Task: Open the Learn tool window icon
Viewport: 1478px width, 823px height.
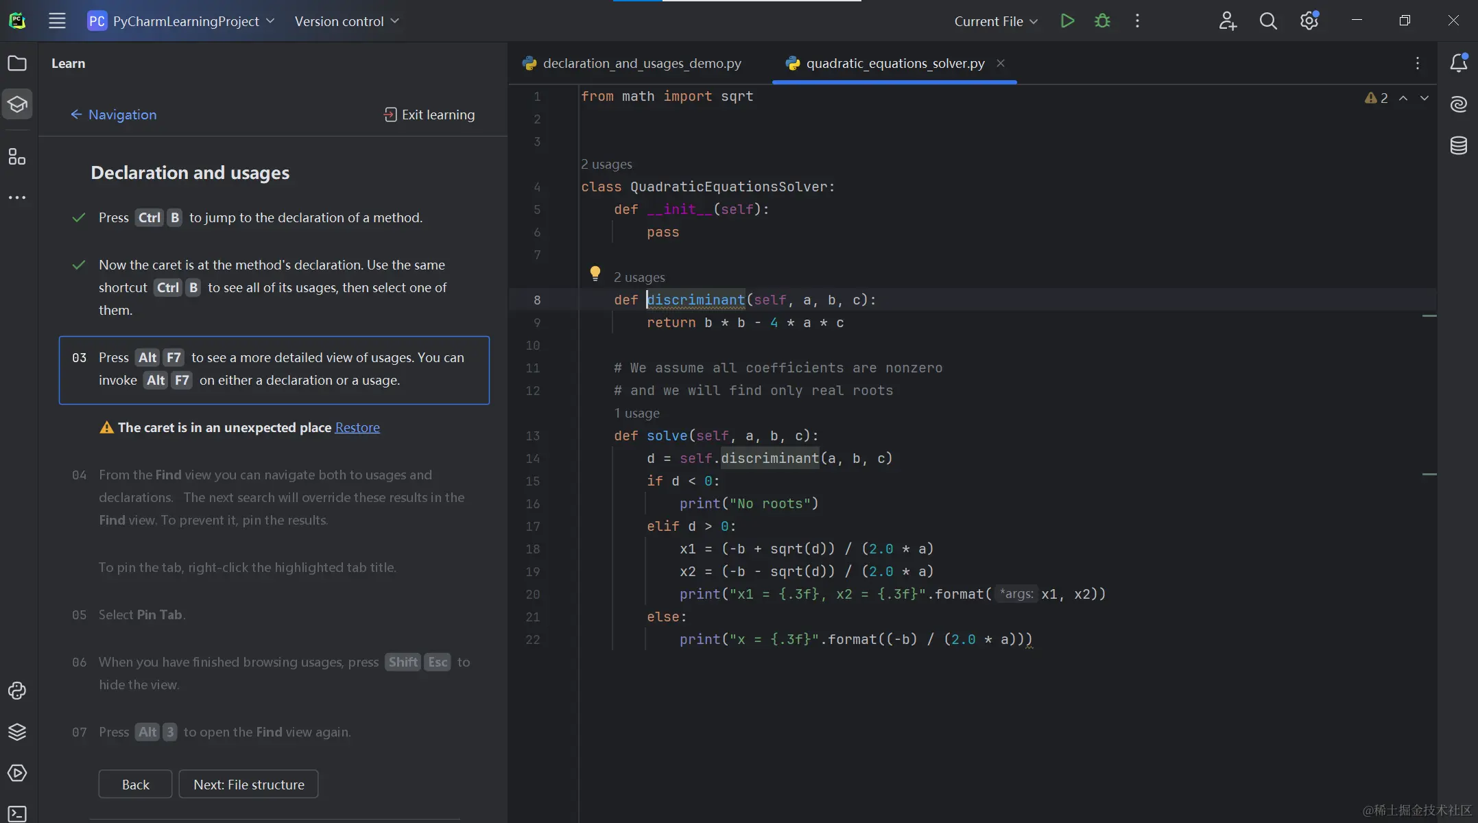Action: (17, 104)
